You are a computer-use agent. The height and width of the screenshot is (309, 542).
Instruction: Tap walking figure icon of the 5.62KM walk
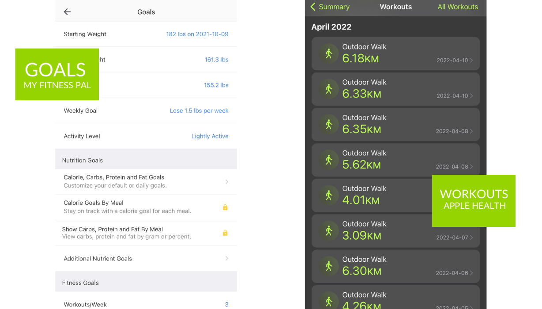click(328, 160)
